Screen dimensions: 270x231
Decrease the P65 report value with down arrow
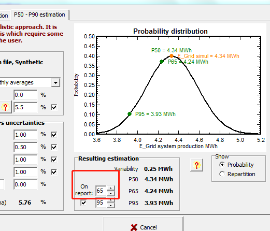pyautogui.click(x=111, y=194)
